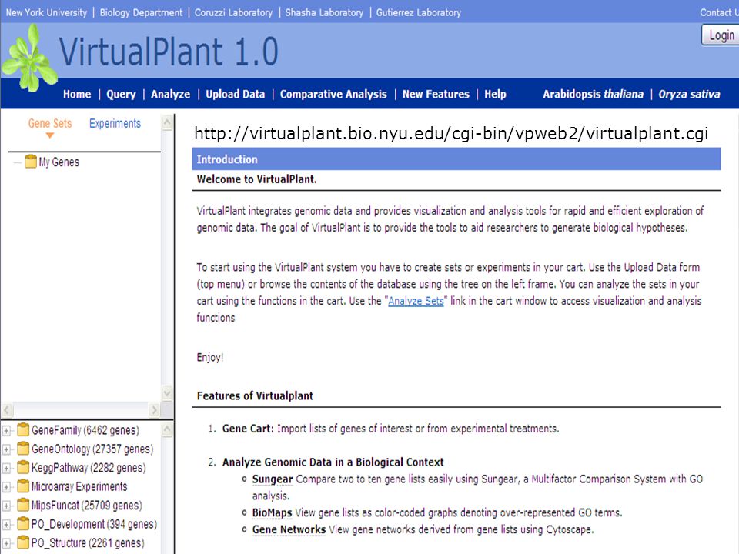This screenshot has width=739, height=554.
Task: Open the Upload Data menu
Action: coord(236,94)
